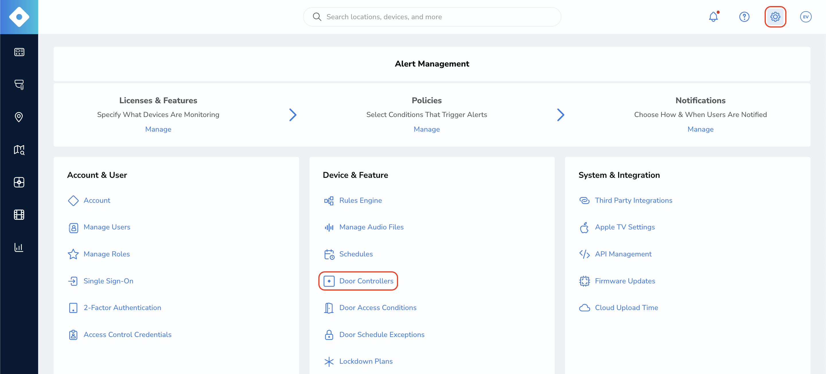Open the film clips icon in the sidebar
The image size is (826, 374).
[19, 215]
